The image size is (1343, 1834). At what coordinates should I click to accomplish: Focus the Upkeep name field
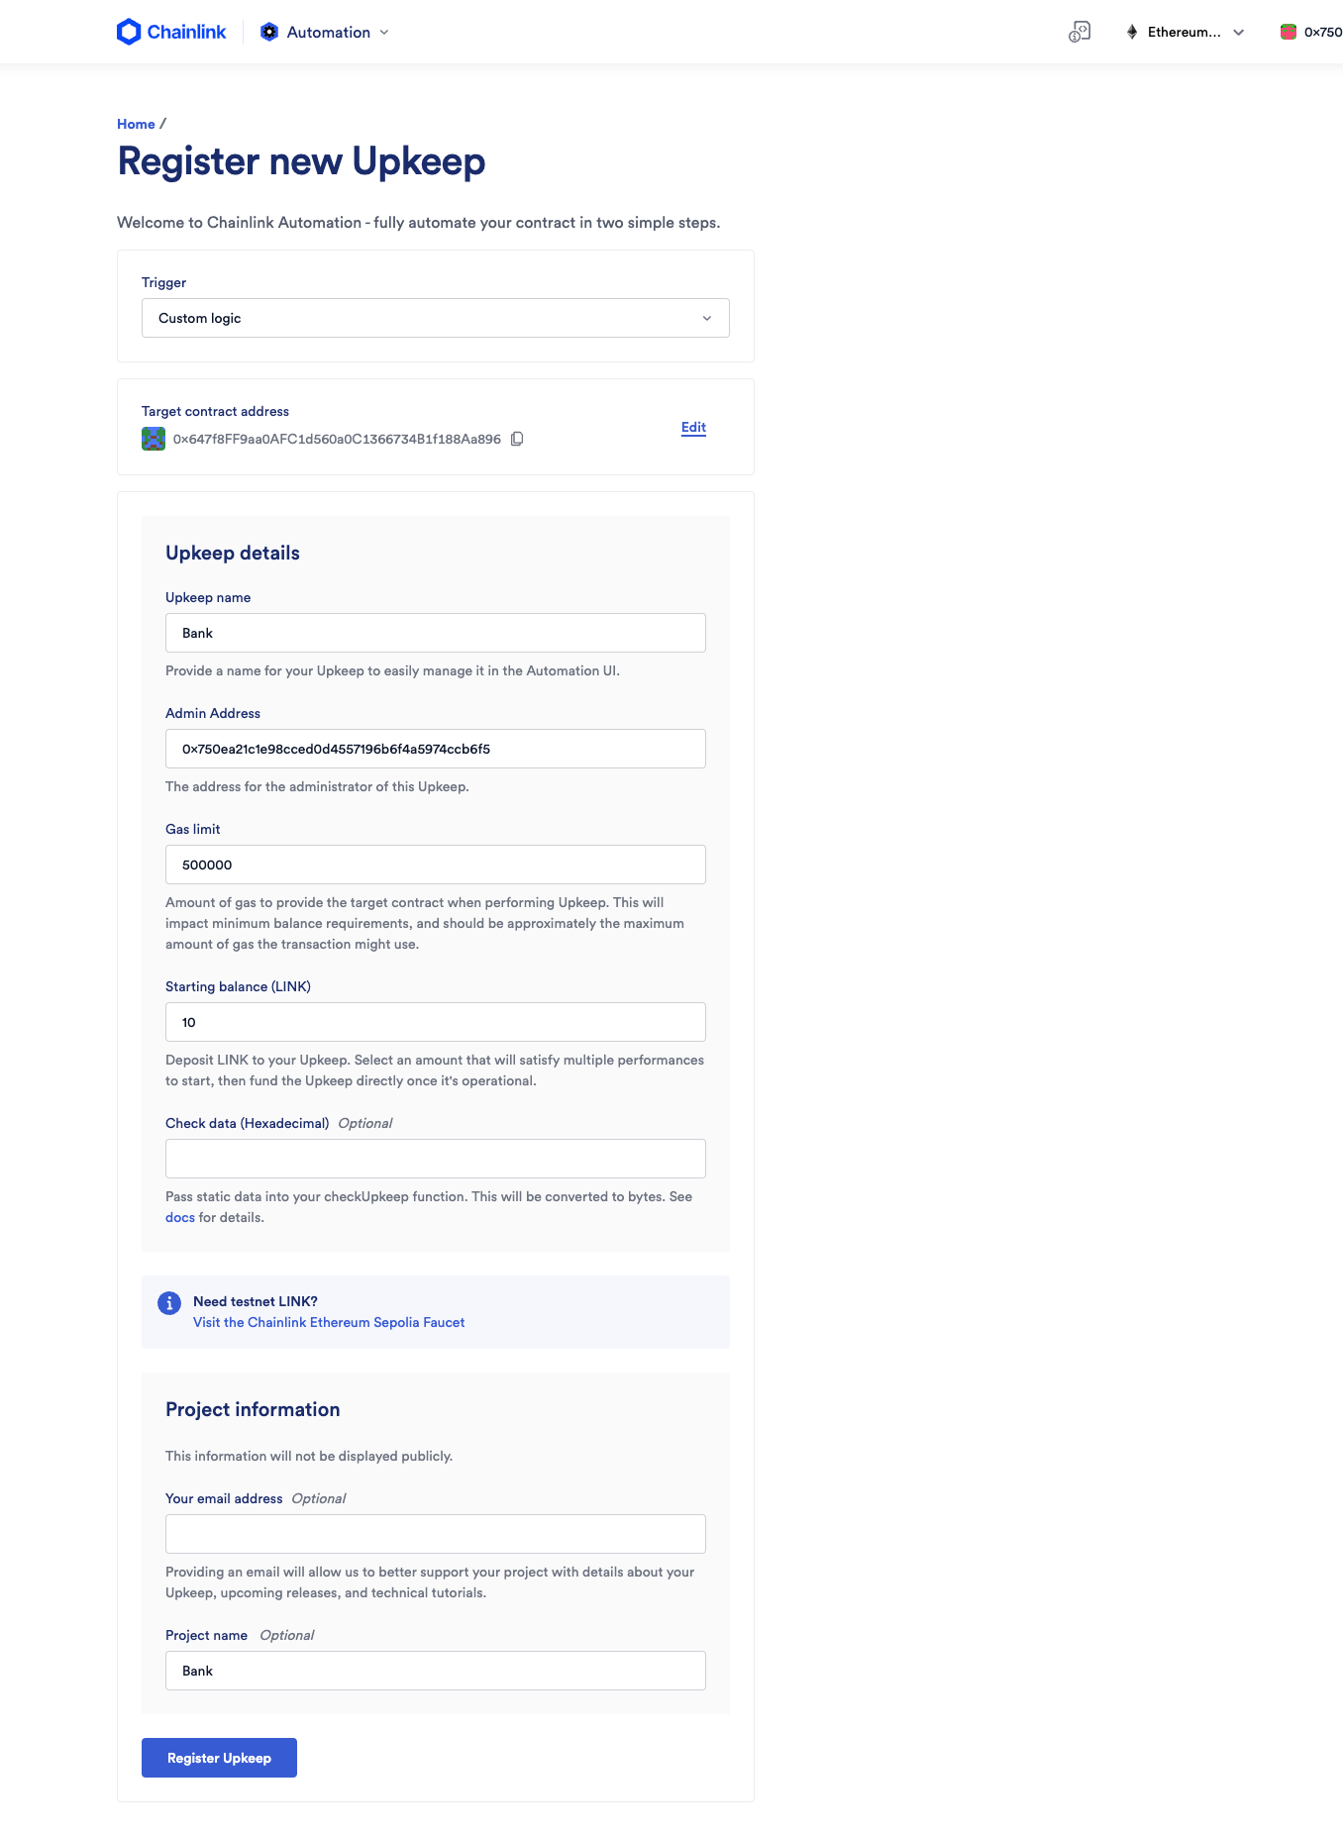[x=436, y=633]
